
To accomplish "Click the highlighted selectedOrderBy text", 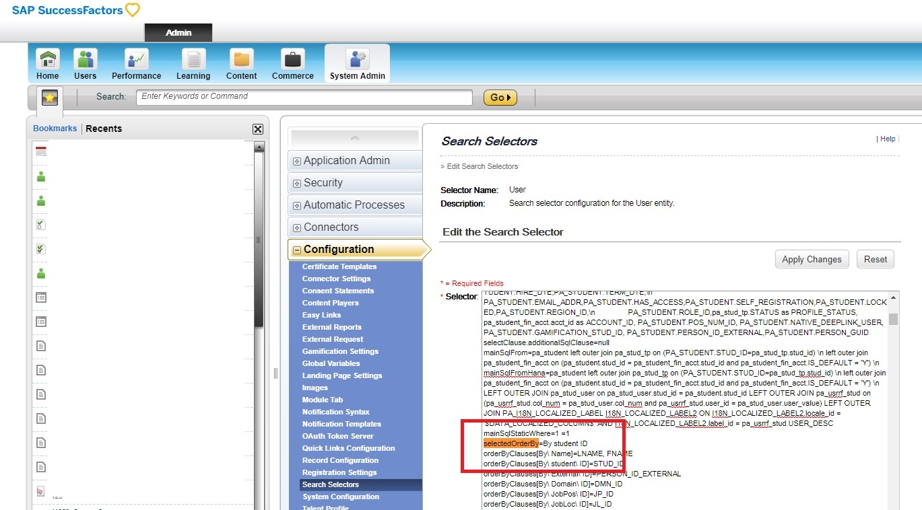I will coord(511,443).
